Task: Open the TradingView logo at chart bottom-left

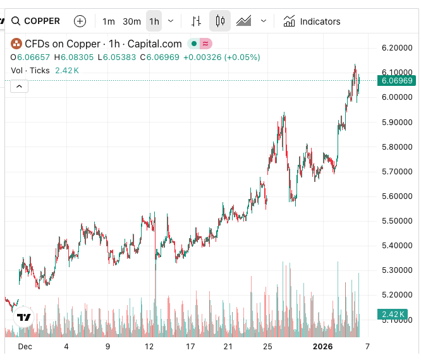Action: 24,317
